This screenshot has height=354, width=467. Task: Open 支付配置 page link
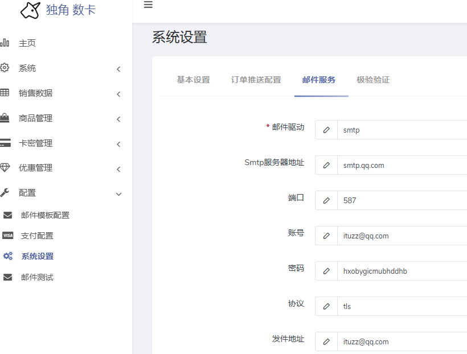point(37,236)
